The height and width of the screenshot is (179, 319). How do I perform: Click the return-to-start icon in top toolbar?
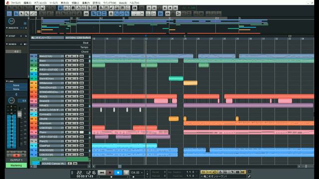(x=149, y=8)
